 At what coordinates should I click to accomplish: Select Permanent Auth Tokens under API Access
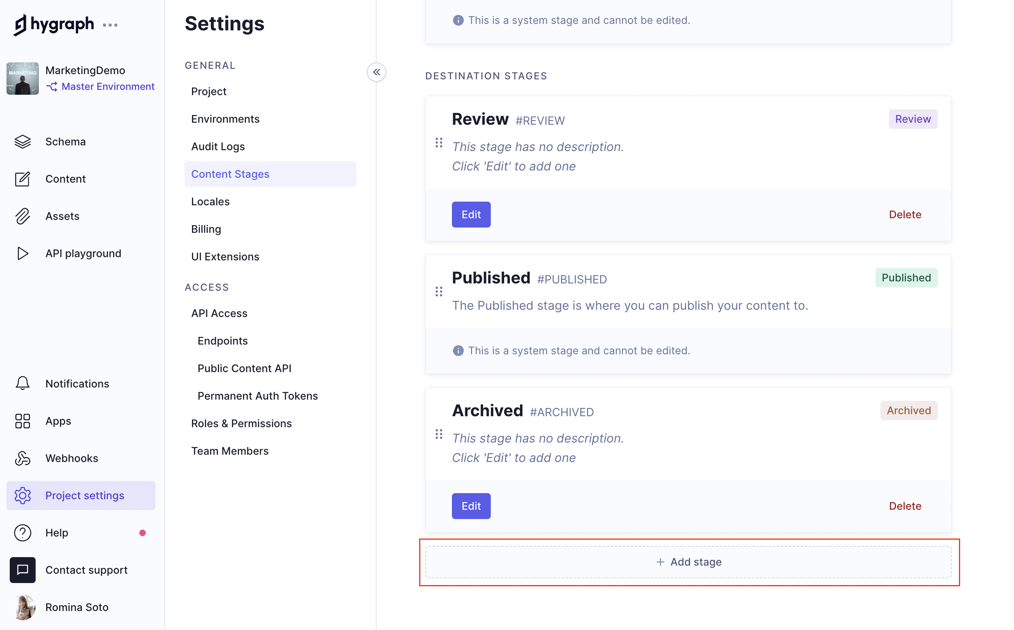[x=257, y=396]
